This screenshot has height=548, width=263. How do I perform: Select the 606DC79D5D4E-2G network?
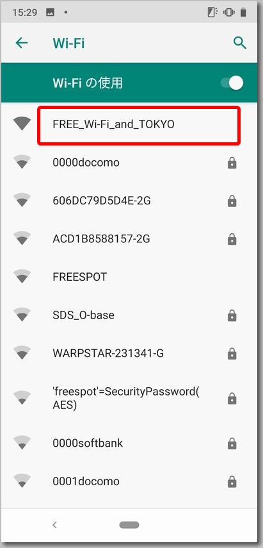pos(132,201)
